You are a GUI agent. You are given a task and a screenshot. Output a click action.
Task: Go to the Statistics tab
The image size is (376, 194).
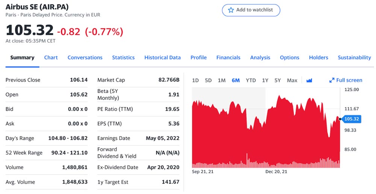[123, 58]
